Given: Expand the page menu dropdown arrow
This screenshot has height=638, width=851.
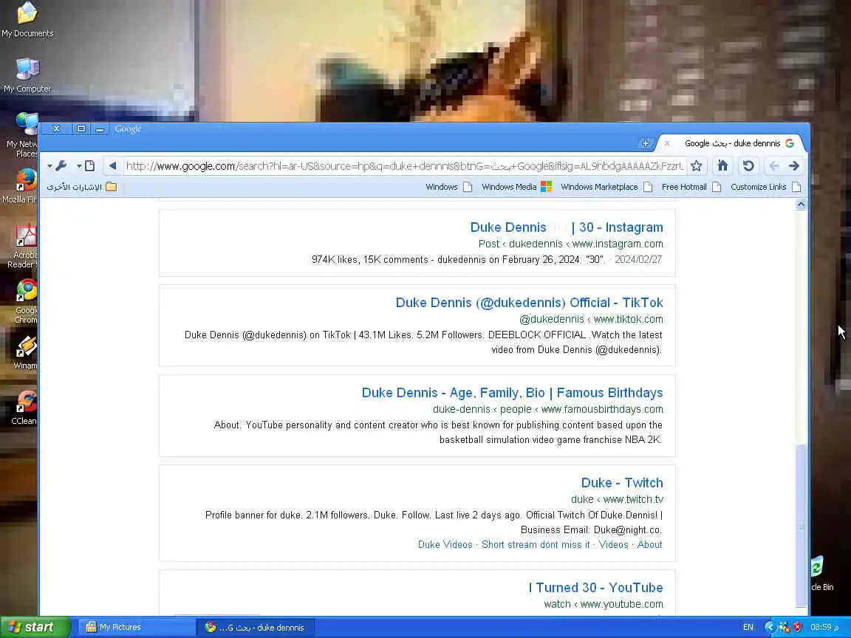Looking at the screenshot, I should click(79, 166).
